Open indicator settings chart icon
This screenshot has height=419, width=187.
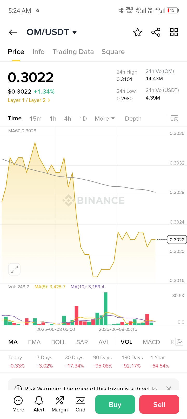179,342
